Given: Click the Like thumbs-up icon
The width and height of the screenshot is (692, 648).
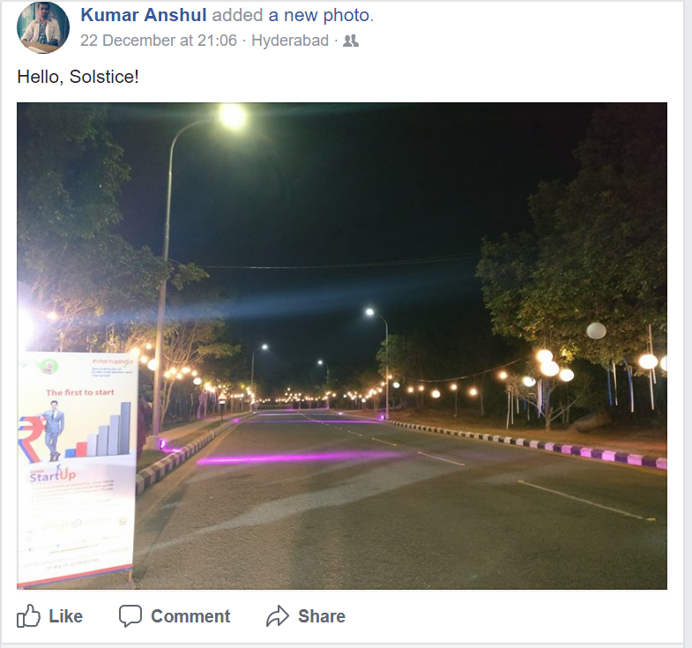Looking at the screenshot, I should (x=28, y=615).
